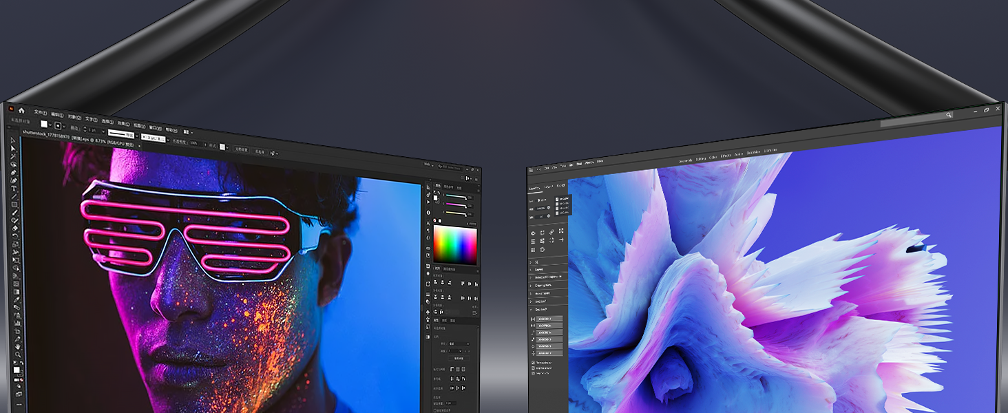Click the stroke color swatch in control bar

click(58, 126)
